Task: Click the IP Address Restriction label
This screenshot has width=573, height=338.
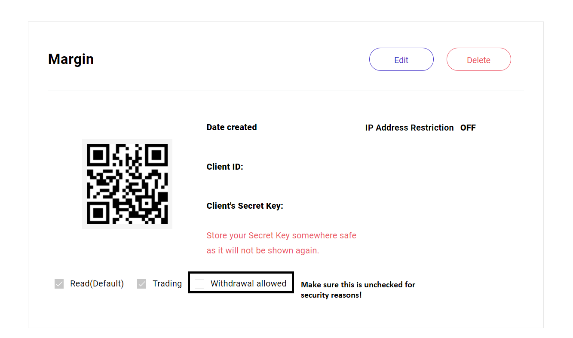Action: tap(409, 128)
